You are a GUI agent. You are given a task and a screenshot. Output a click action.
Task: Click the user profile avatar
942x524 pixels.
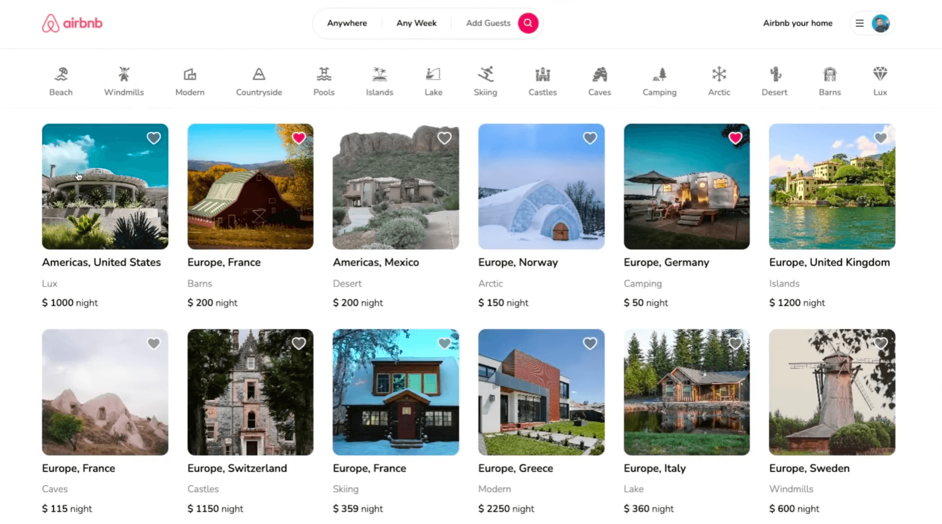(x=880, y=23)
